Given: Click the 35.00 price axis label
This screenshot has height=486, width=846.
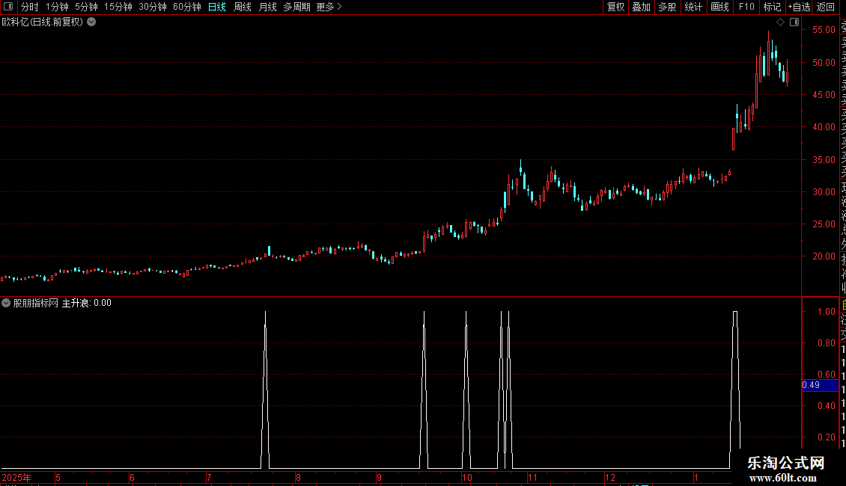Looking at the screenshot, I should [x=824, y=160].
